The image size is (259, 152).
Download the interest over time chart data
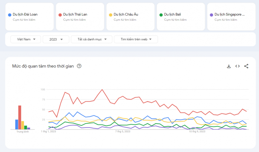tap(229, 66)
